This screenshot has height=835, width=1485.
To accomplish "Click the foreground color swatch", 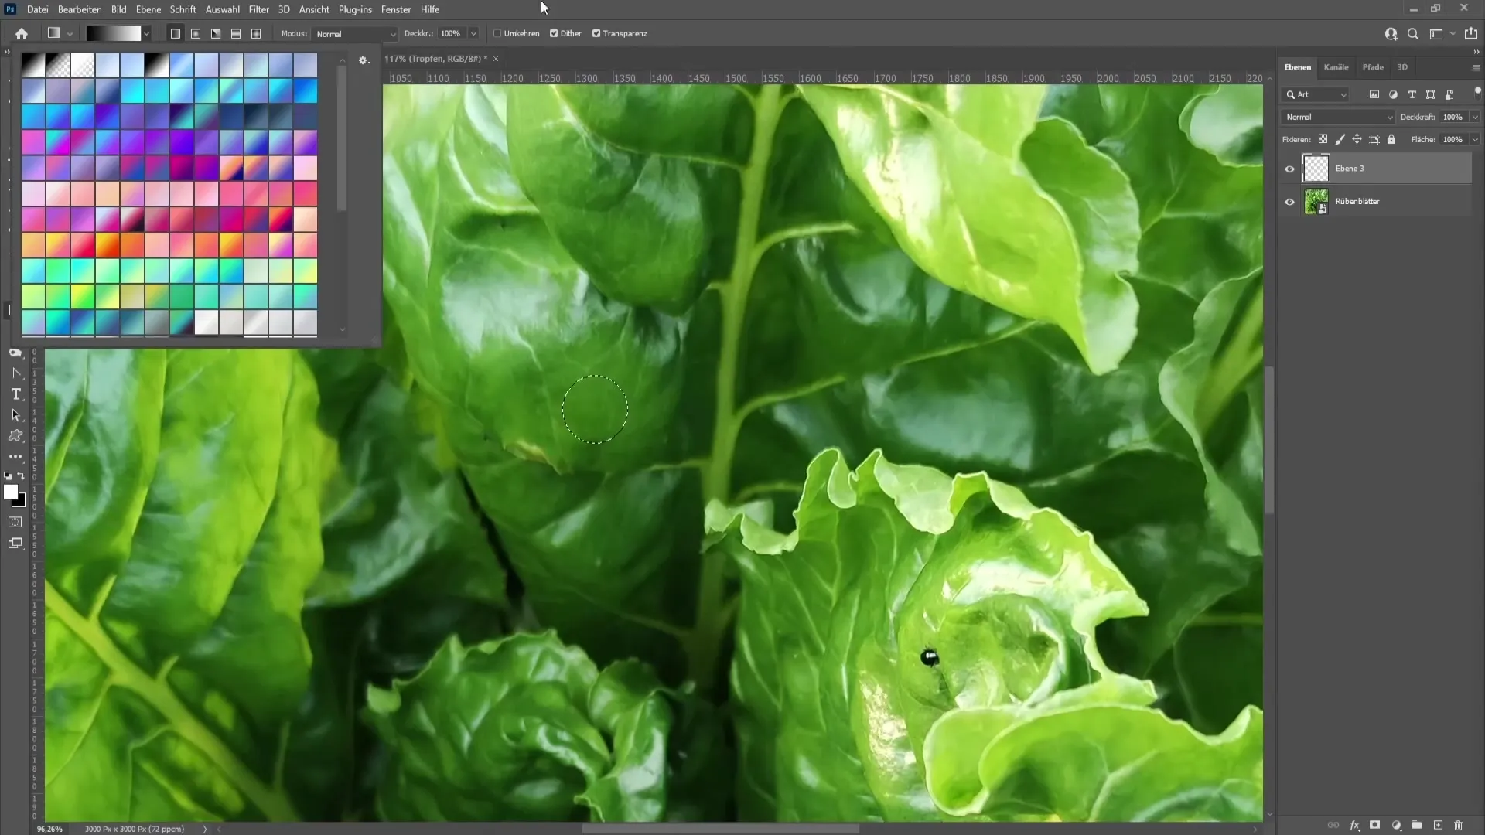I will [x=11, y=492].
